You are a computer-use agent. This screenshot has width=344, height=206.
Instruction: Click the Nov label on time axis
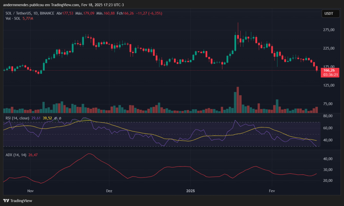[30, 191]
